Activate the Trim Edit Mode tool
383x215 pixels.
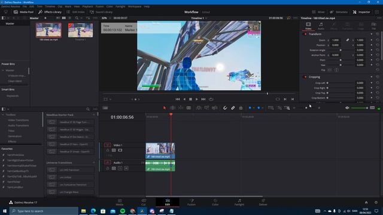tap(172, 107)
